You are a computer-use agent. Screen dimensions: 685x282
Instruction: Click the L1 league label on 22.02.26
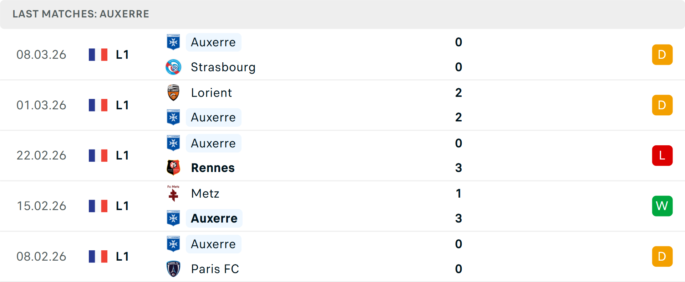pos(122,156)
